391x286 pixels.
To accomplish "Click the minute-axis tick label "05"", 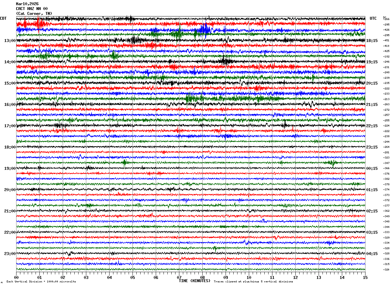I will tap(132, 277).
